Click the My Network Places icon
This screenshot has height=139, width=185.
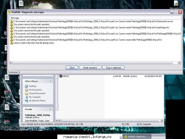pyautogui.click(x=26, y=101)
